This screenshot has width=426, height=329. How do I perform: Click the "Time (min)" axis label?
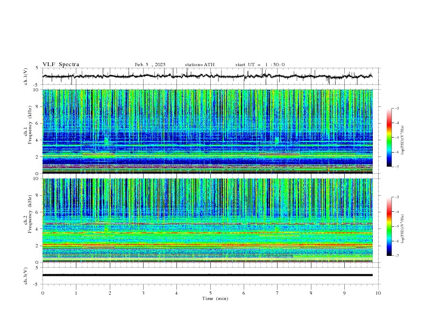215,298
